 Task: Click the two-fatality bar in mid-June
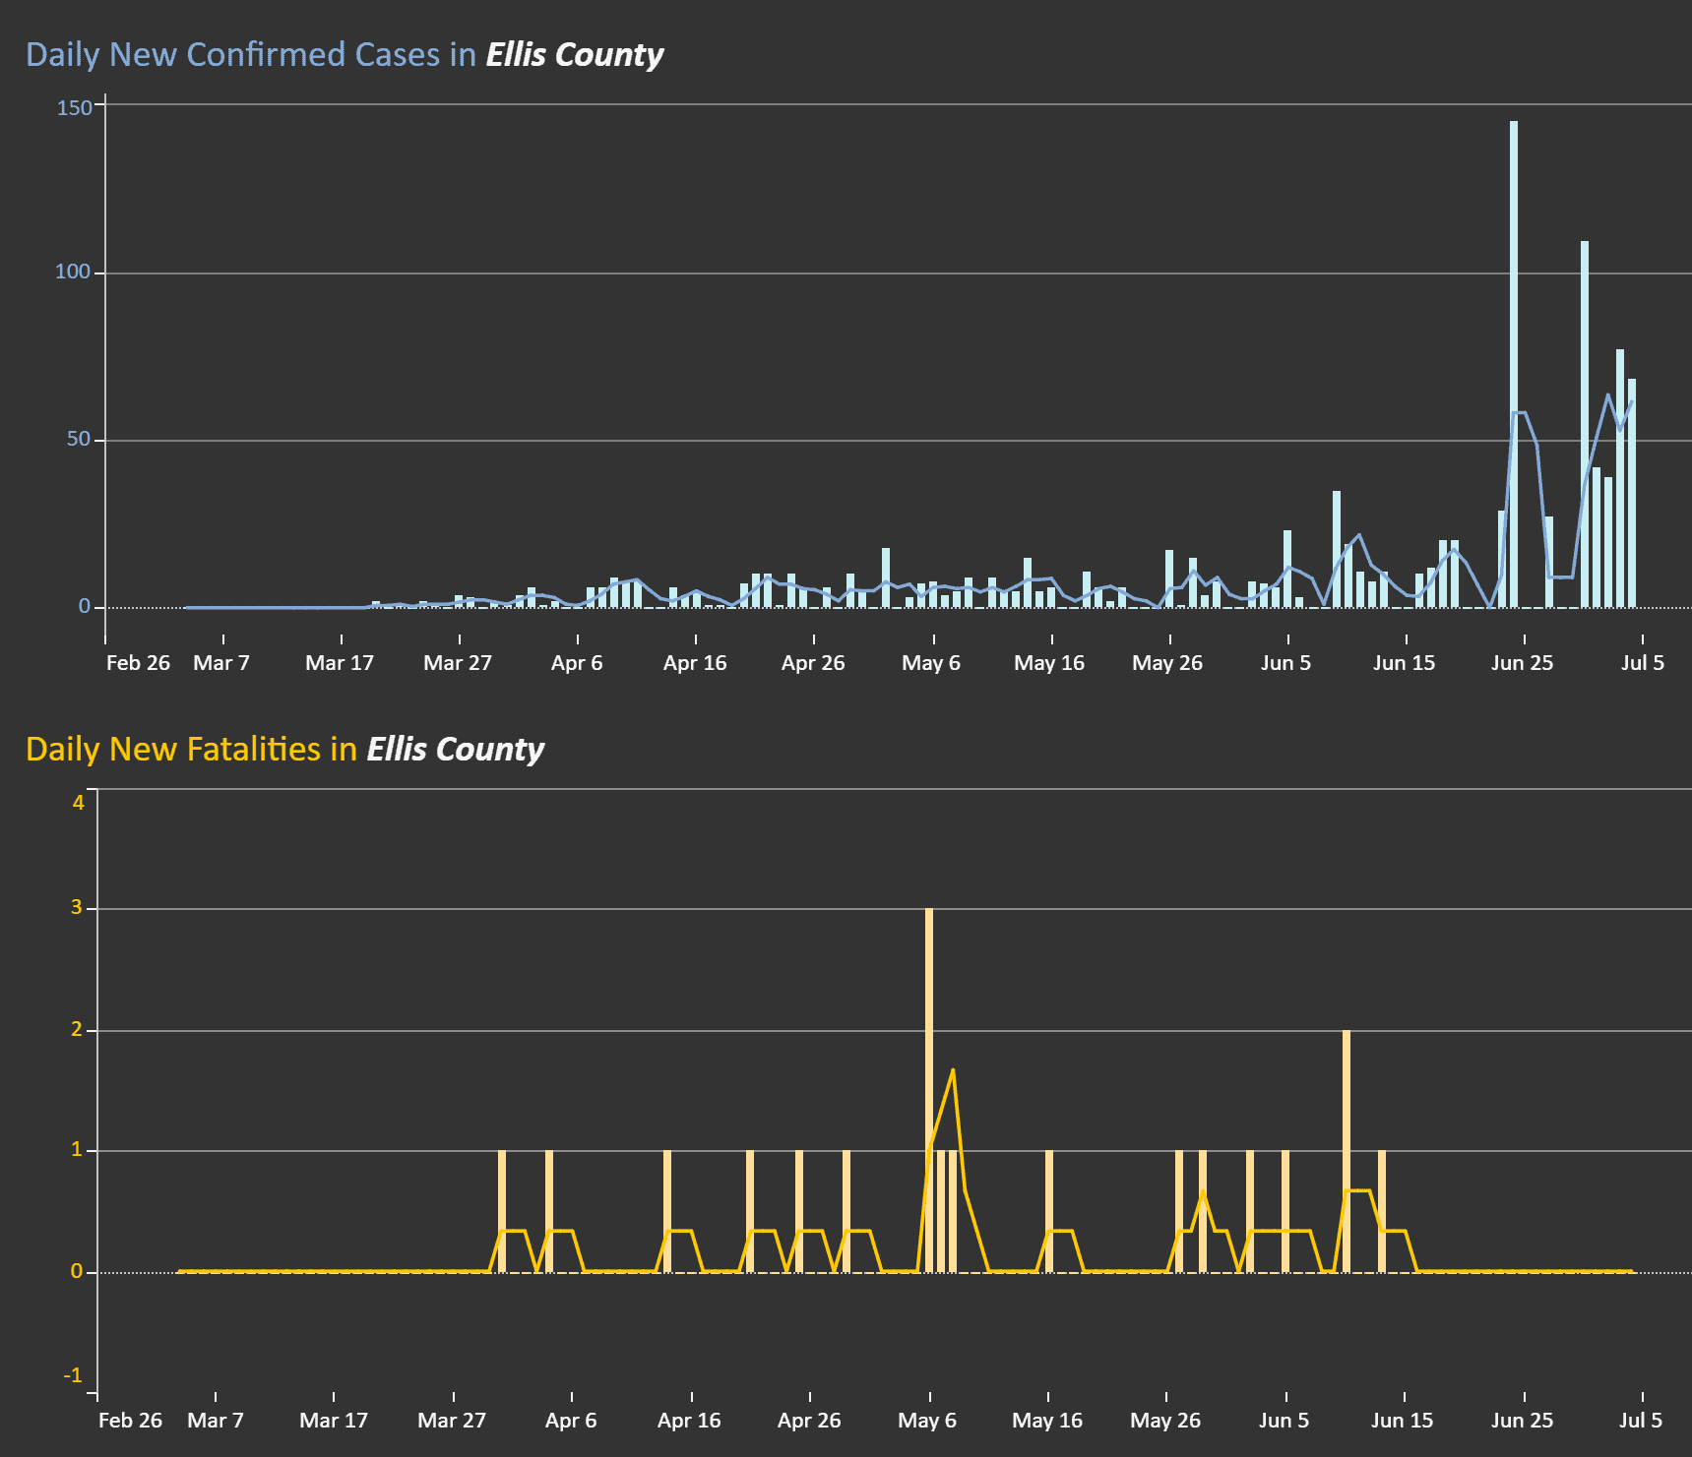(x=1347, y=1151)
